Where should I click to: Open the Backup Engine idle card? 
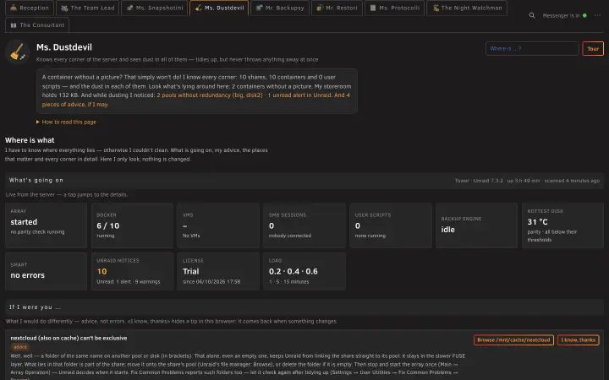click(x=476, y=225)
